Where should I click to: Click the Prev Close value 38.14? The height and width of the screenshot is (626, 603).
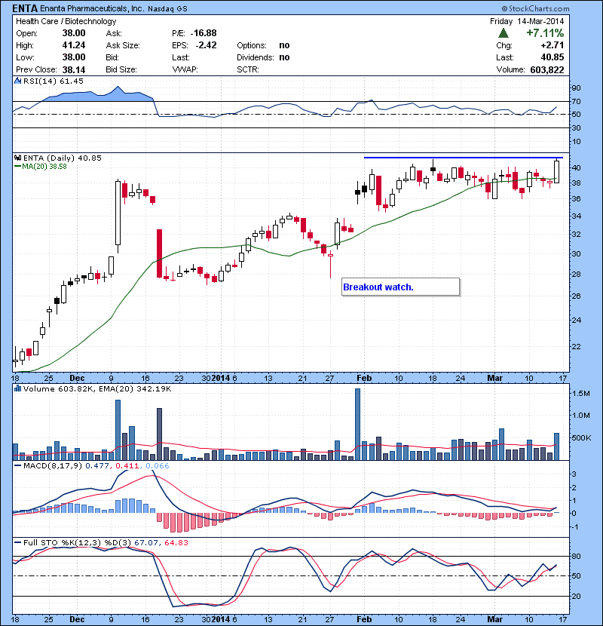pyautogui.click(x=74, y=70)
